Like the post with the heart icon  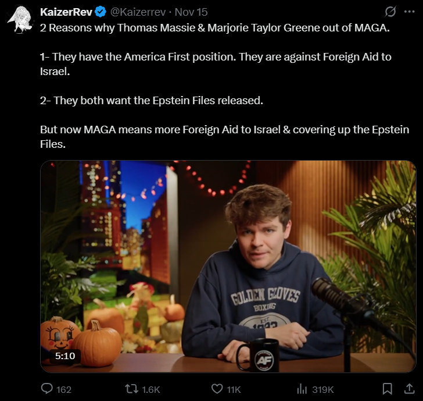point(217,389)
